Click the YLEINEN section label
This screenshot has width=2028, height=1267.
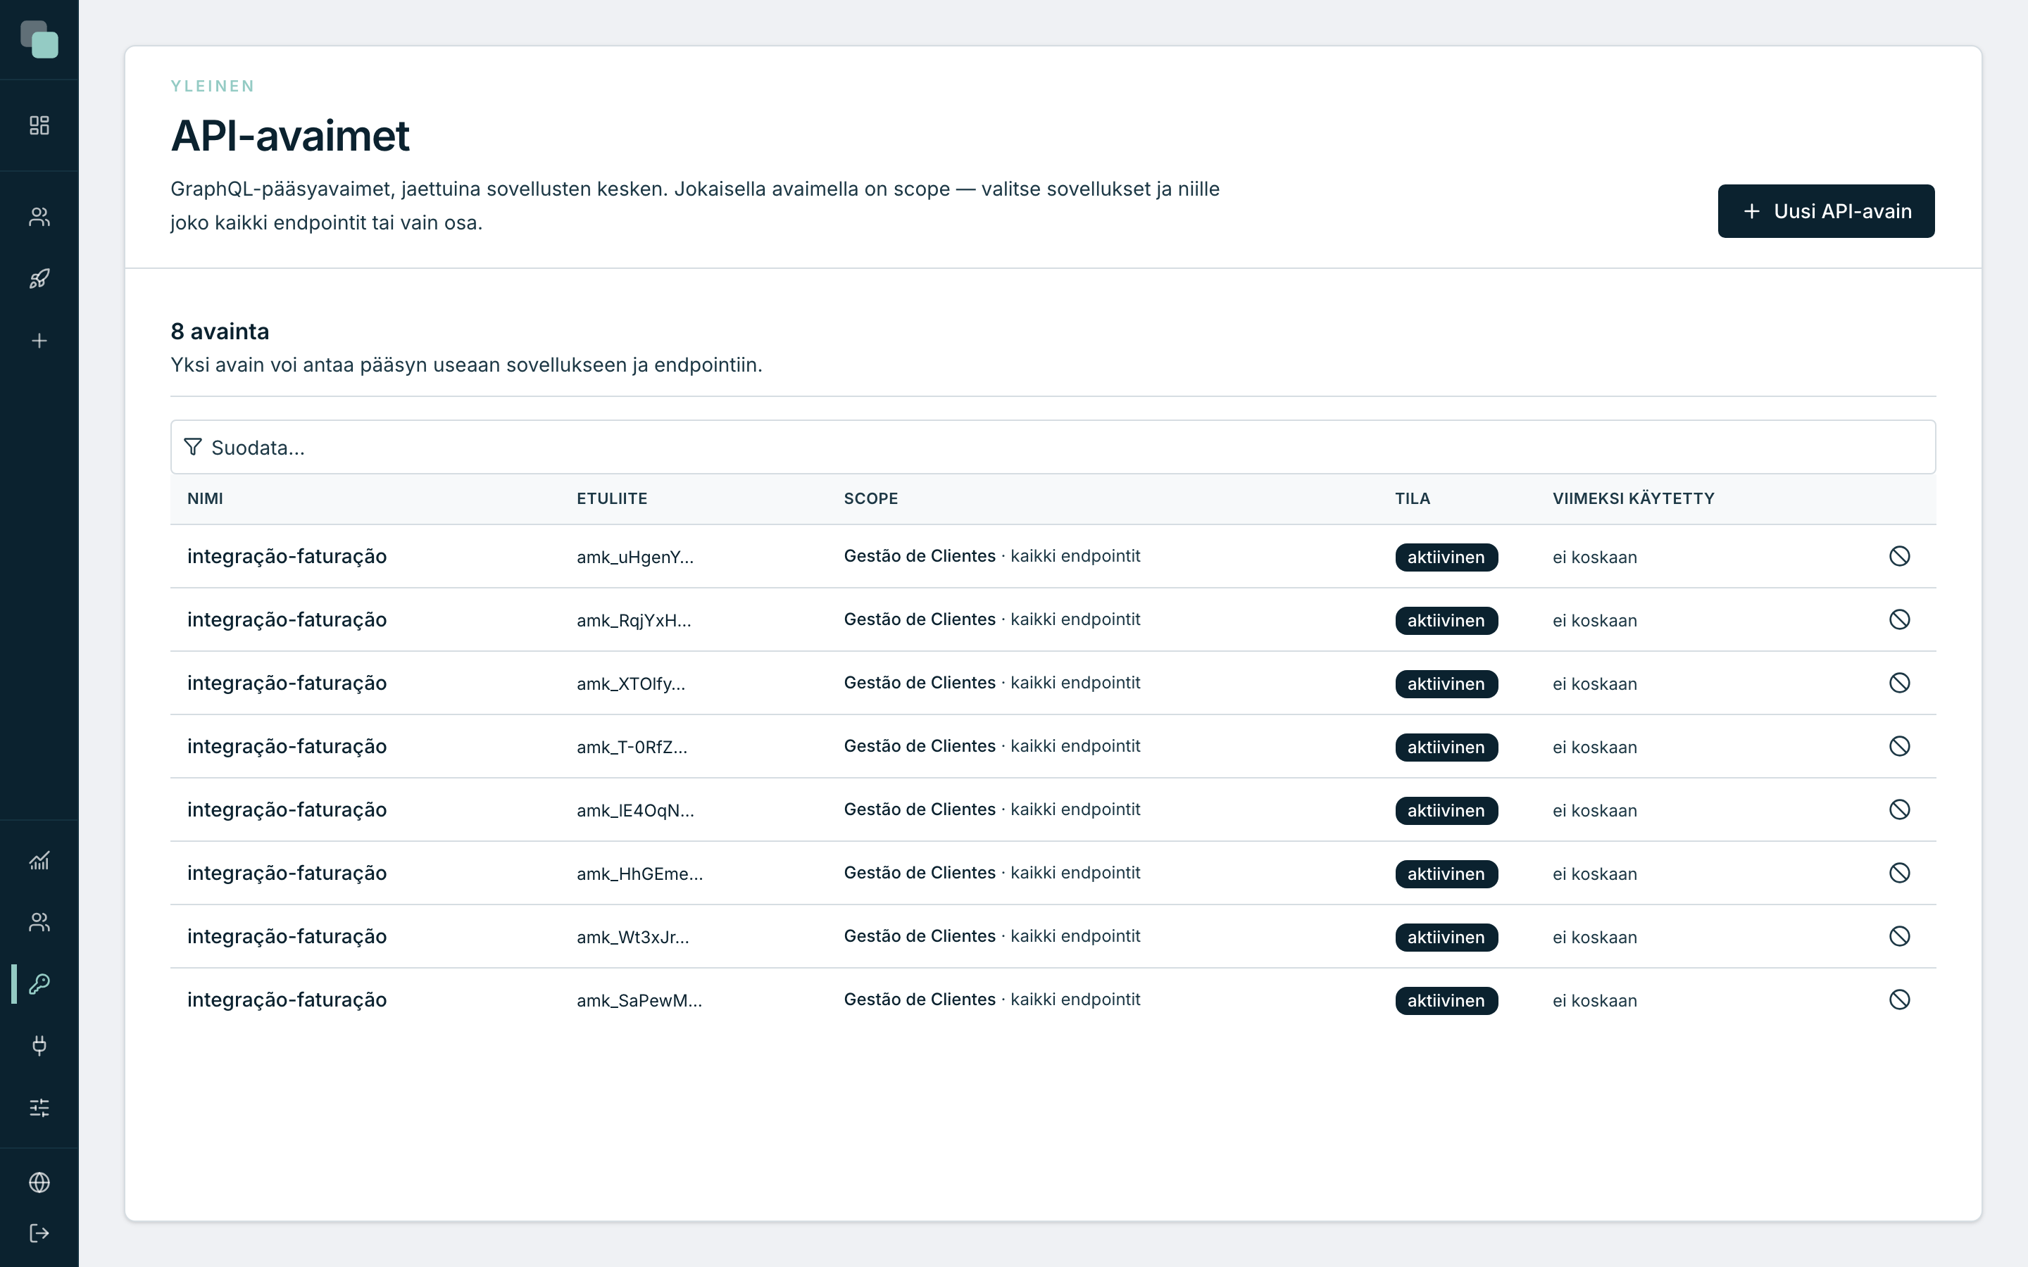pyautogui.click(x=213, y=87)
